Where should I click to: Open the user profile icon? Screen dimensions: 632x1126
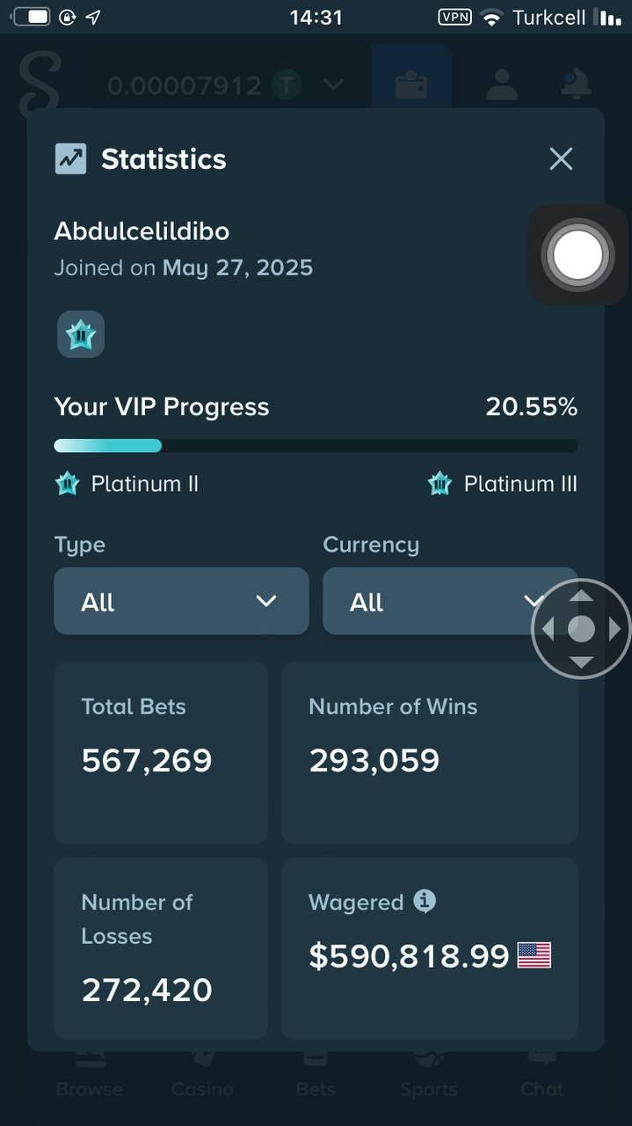[502, 84]
